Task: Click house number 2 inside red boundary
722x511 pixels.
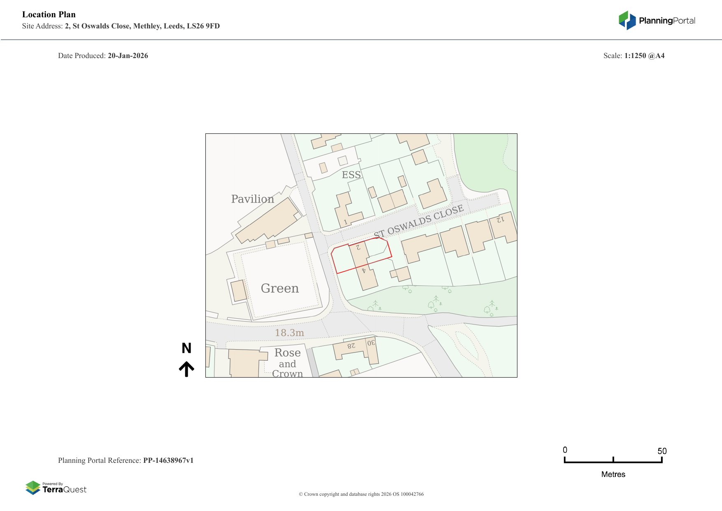Action: click(358, 247)
